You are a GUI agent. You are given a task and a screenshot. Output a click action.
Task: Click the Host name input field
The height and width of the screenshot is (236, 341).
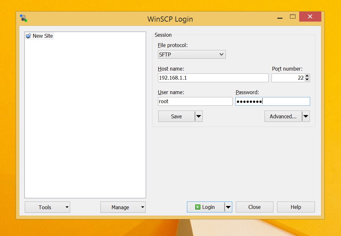click(x=213, y=78)
